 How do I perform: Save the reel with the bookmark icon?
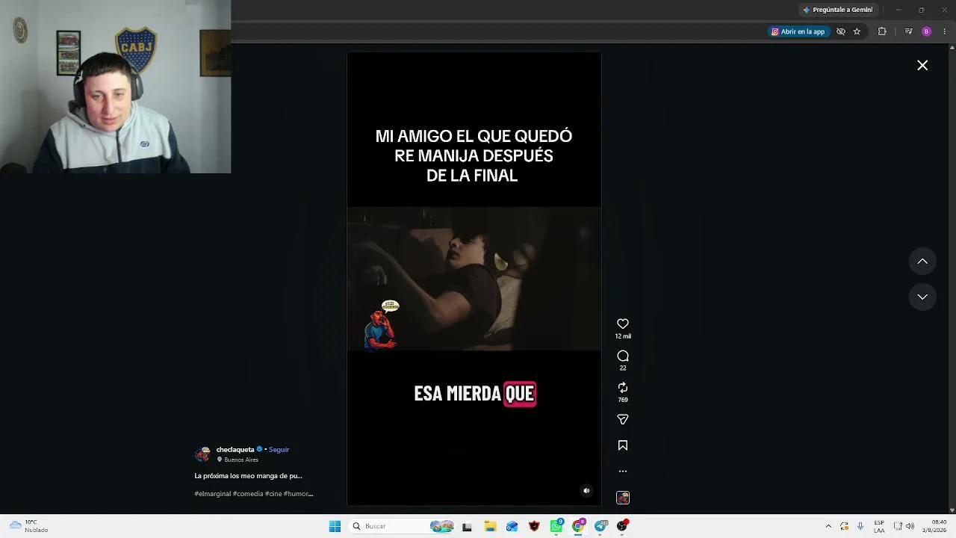tap(623, 445)
